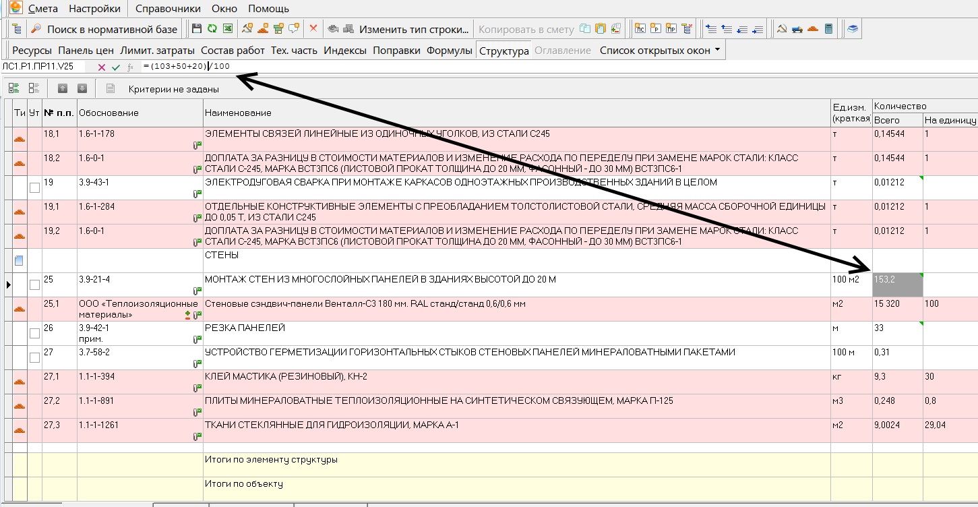
Task: Save the estimate with the floppy disk icon
Action: pyautogui.click(x=196, y=29)
